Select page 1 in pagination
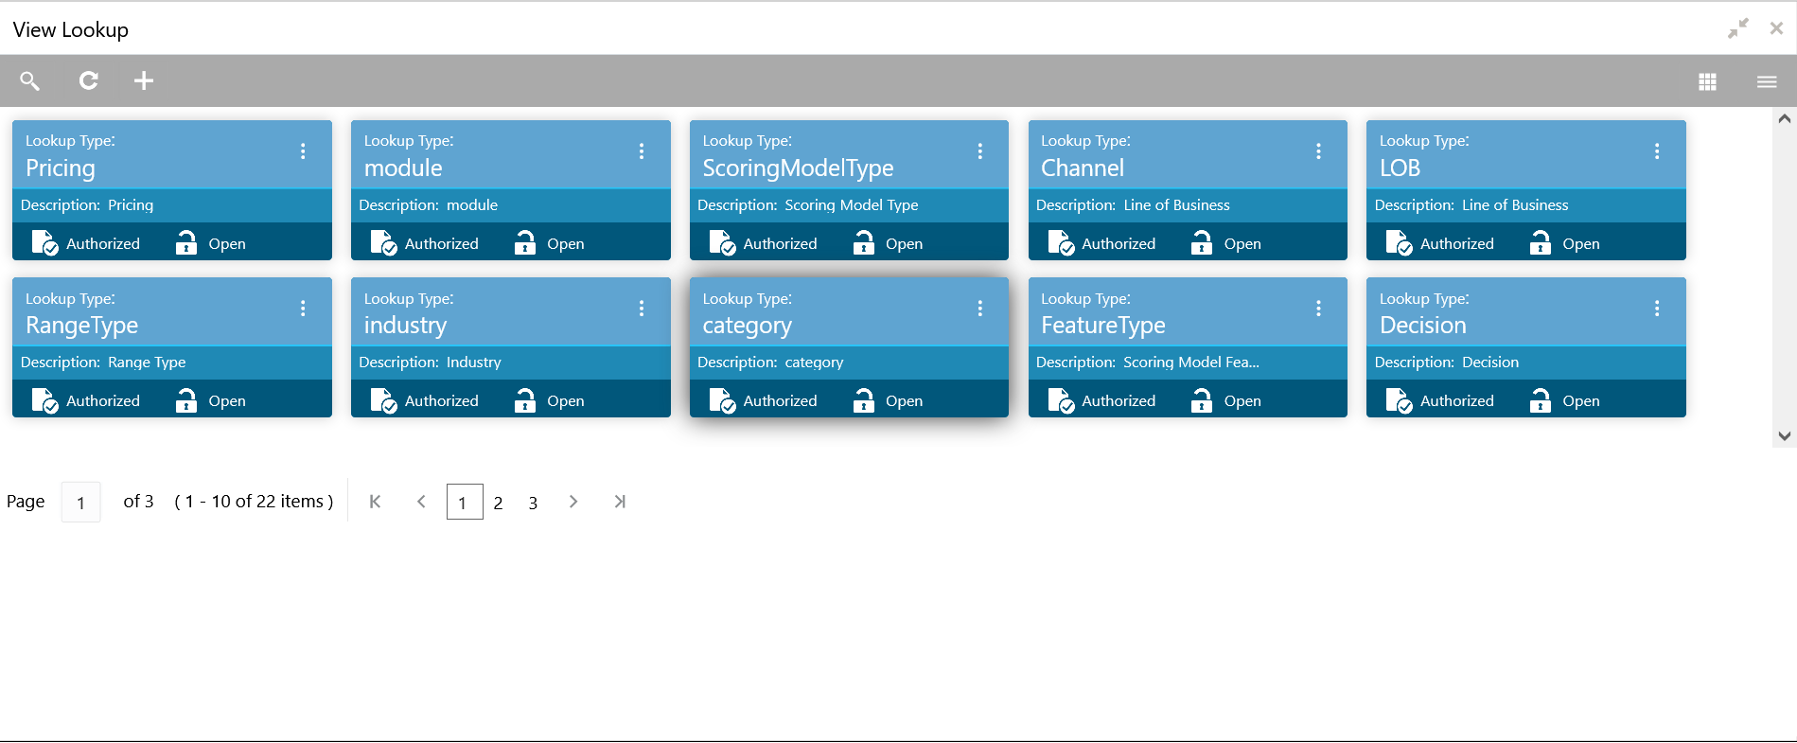Screen dimensions: 1797x743 [x=465, y=502]
